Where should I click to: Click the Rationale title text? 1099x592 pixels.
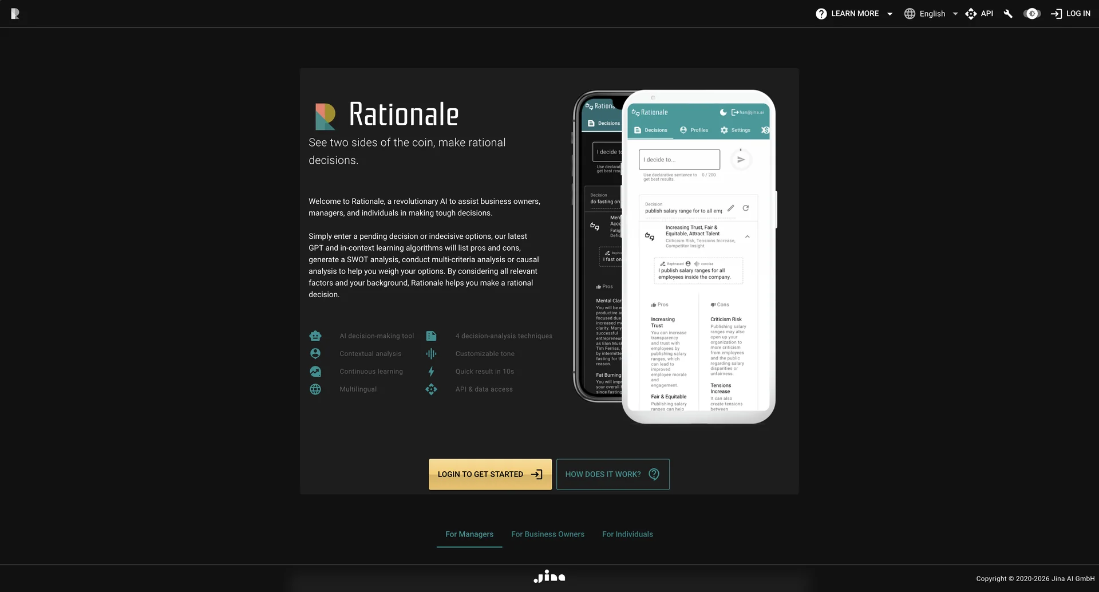tap(404, 115)
